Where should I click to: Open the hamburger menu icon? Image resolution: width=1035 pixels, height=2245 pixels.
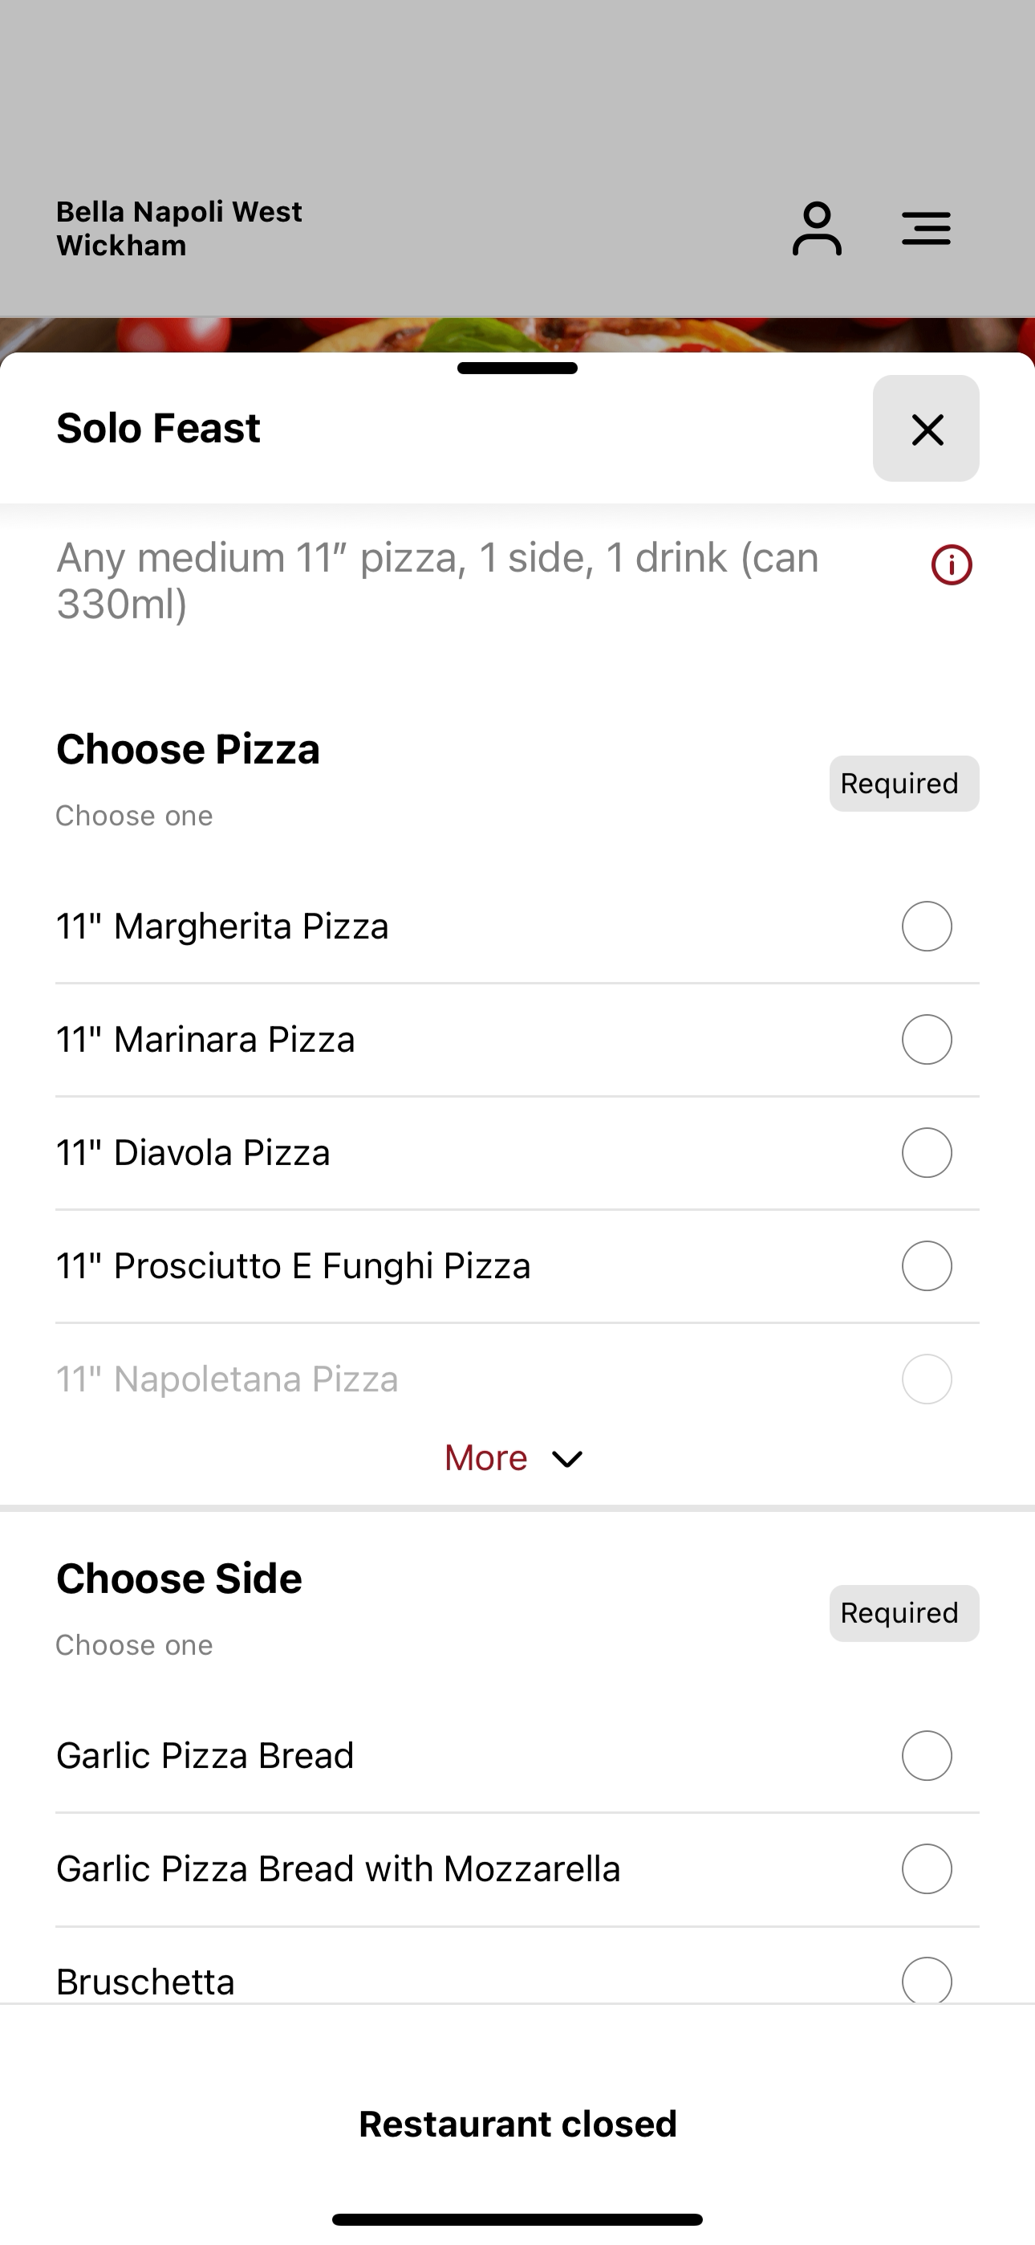coord(926,228)
